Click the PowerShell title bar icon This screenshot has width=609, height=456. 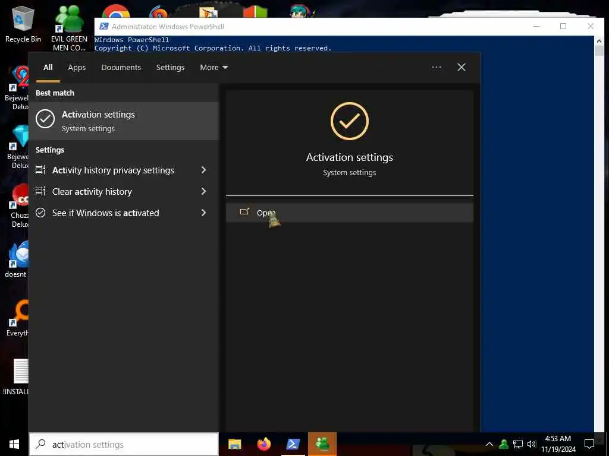(x=103, y=26)
